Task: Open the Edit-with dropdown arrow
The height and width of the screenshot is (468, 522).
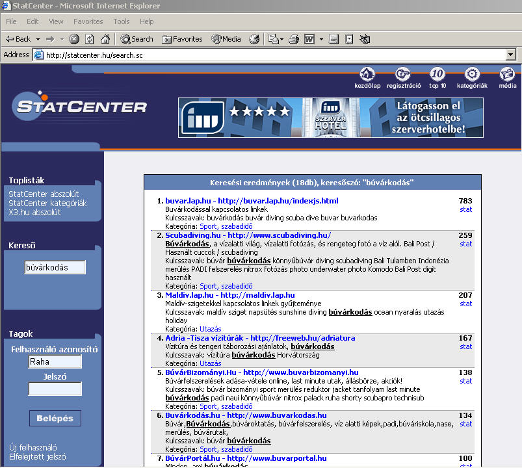Action: [321, 39]
